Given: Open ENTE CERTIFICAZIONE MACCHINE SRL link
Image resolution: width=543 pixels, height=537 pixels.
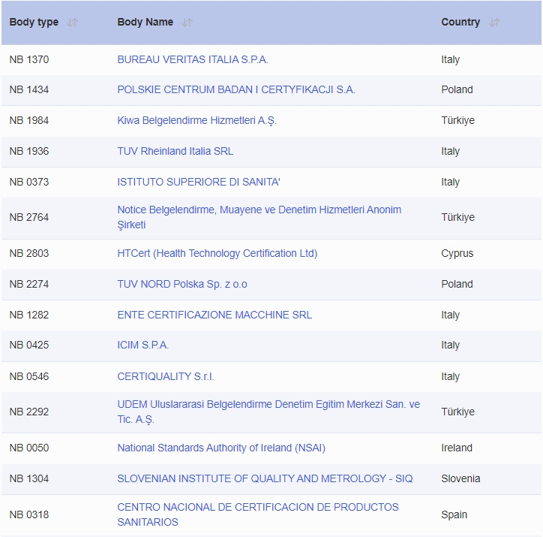Looking at the screenshot, I should tap(214, 315).
